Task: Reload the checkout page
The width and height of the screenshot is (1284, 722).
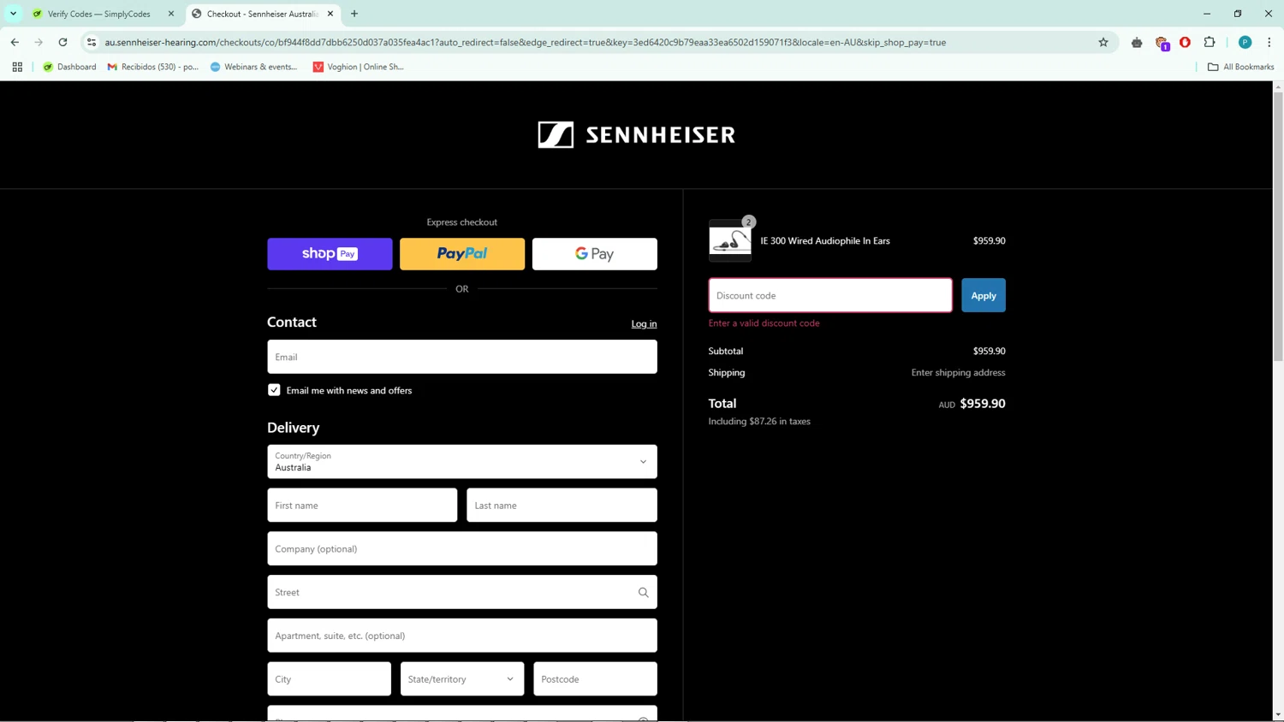Action: tap(62, 42)
